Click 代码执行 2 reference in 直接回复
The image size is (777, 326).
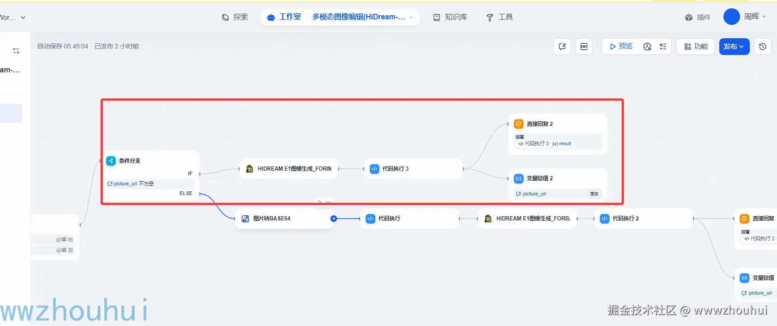(759, 239)
